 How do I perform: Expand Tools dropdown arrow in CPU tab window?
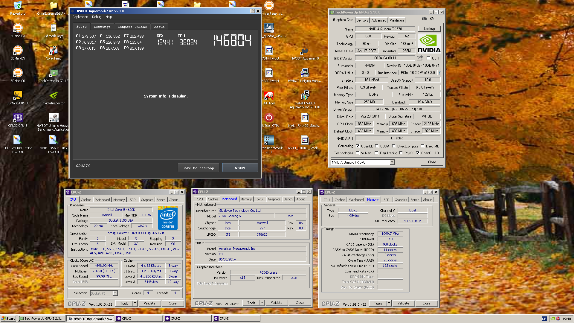click(x=135, y=303)
